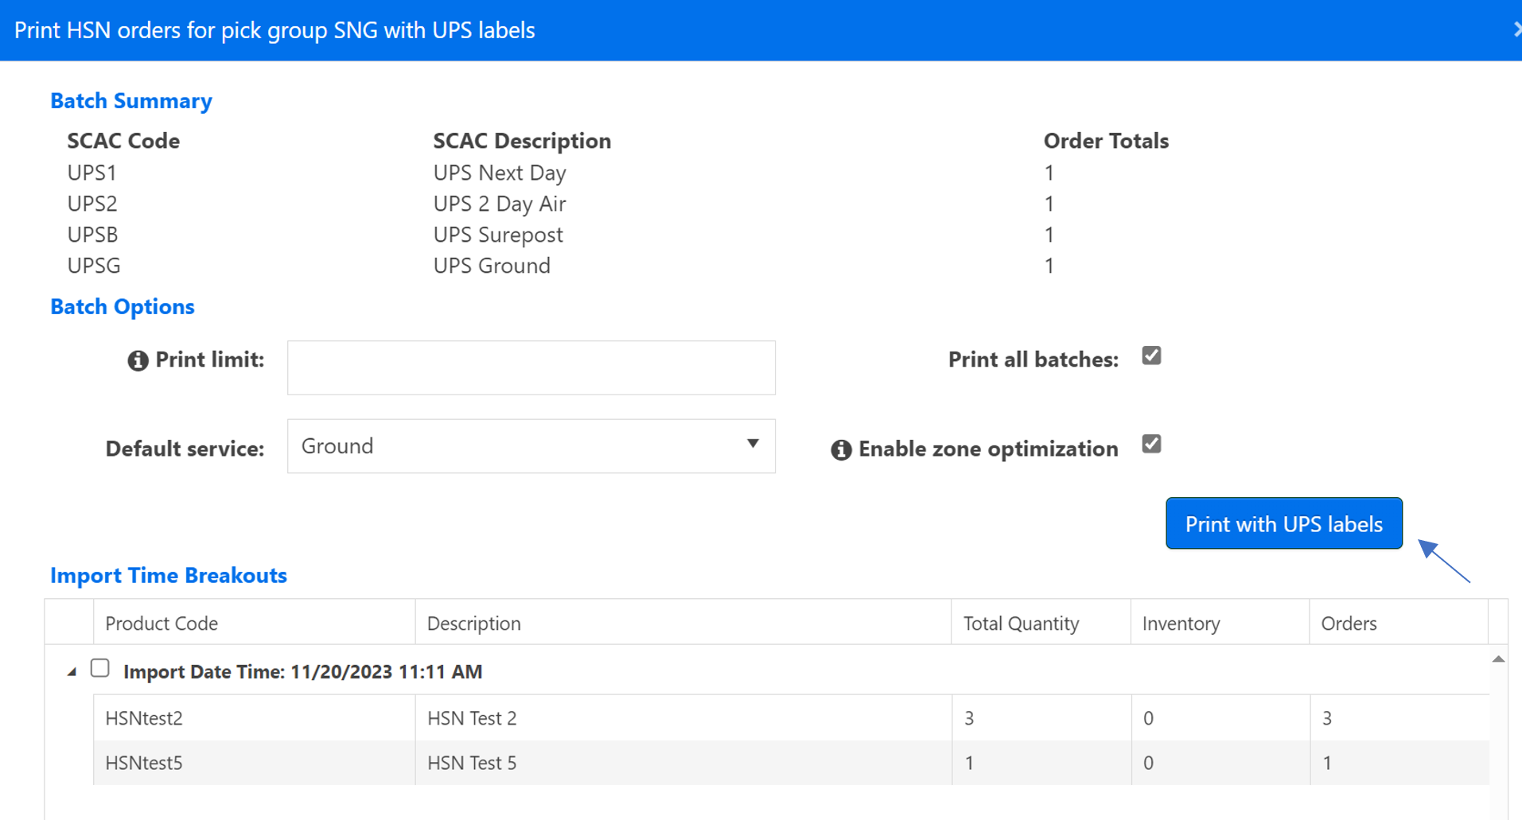This screenshot has height=820, width=1522.
Task: Click the Print limit input field
Action: click(531, 367)
